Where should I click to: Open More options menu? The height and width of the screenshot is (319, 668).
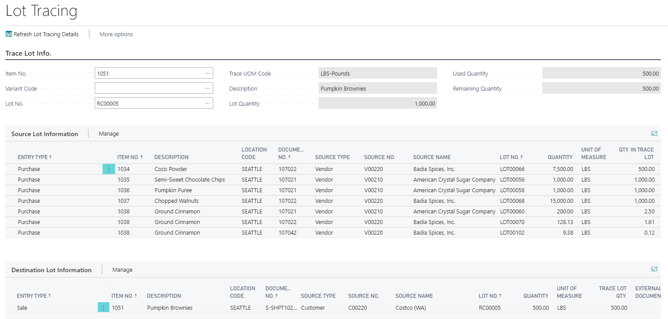pyautogui.click(x=116, y=34)
